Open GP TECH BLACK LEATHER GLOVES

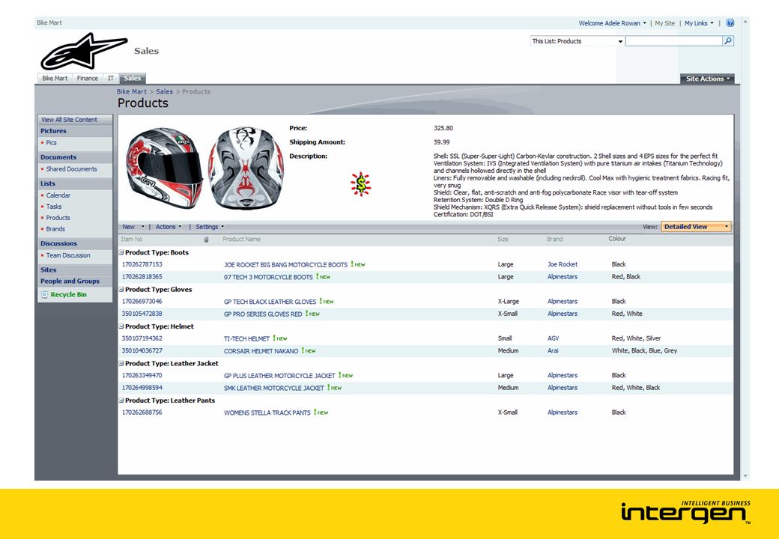(270, 301)
